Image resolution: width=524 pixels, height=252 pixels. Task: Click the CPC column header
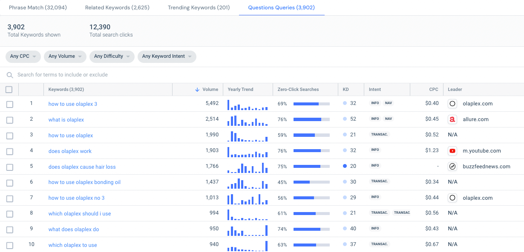434,90
